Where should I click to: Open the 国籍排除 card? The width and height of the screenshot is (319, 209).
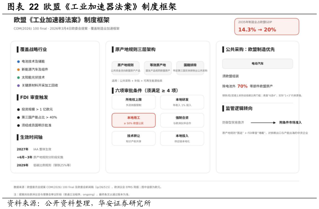(x=190, y=68)
